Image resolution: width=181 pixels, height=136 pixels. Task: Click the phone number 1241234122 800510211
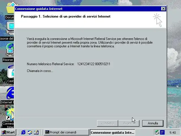94,64
